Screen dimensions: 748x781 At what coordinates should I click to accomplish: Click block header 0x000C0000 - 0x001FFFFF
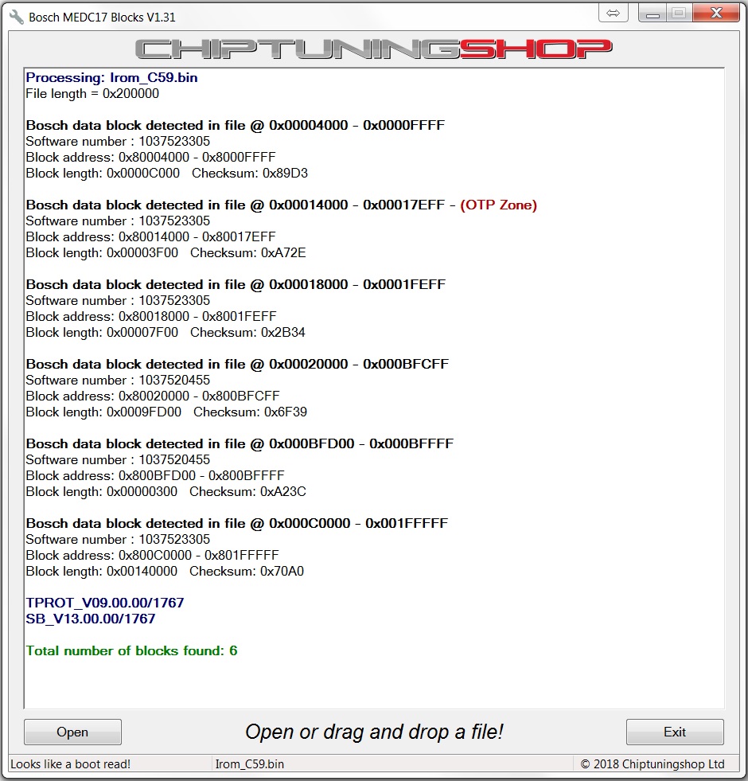click(x=237, y=524)
